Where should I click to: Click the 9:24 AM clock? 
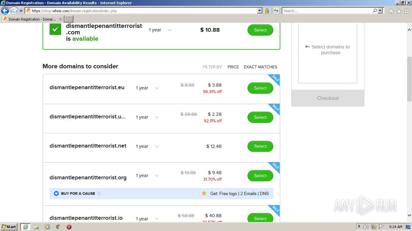396,227
